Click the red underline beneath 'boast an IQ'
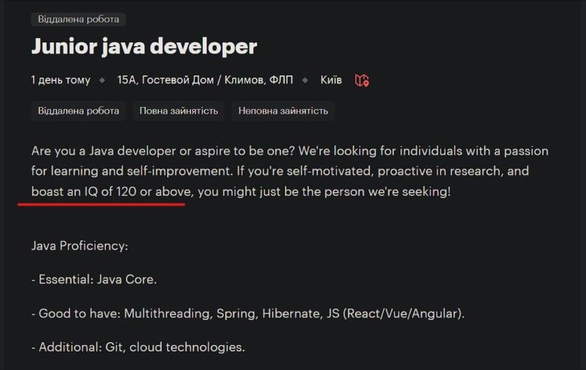This screenshot has width=586, height=370. 101,204
